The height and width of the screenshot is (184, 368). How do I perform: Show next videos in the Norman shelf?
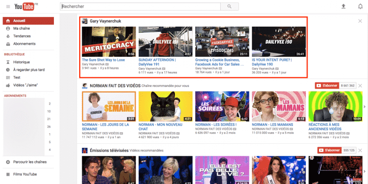[x=364, y=107]
